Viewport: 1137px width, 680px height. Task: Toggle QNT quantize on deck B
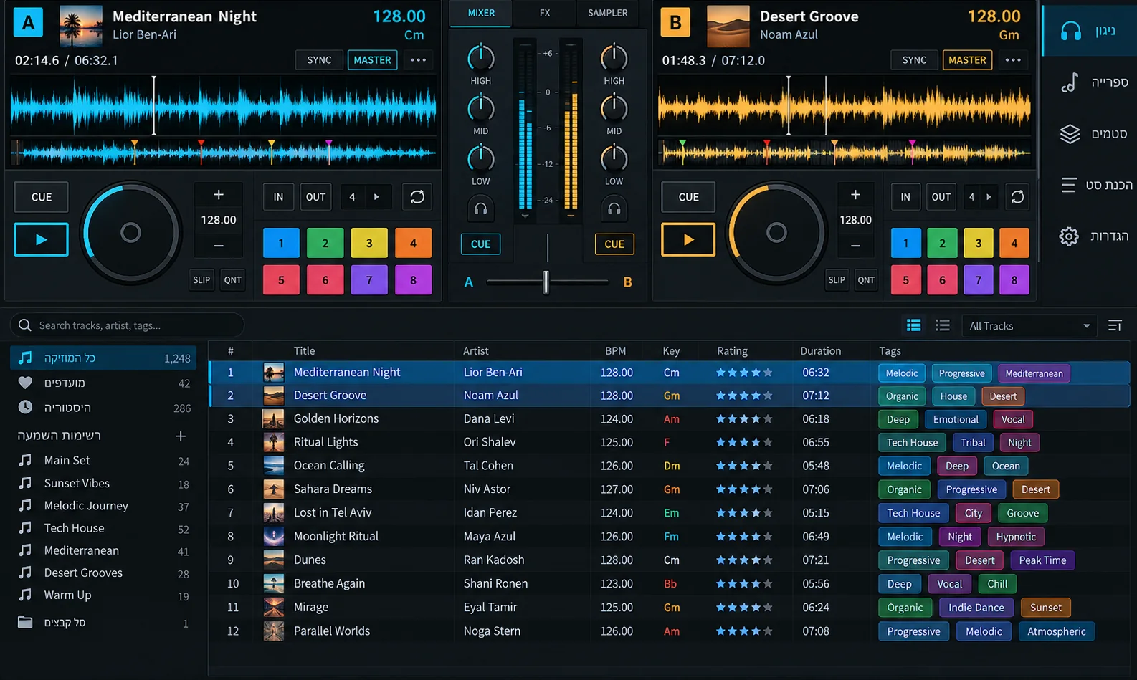[x=866, y=280]
